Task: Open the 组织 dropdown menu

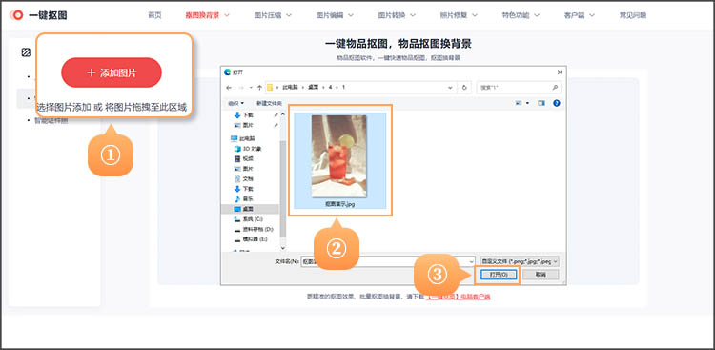Action: tap(235, 103)
